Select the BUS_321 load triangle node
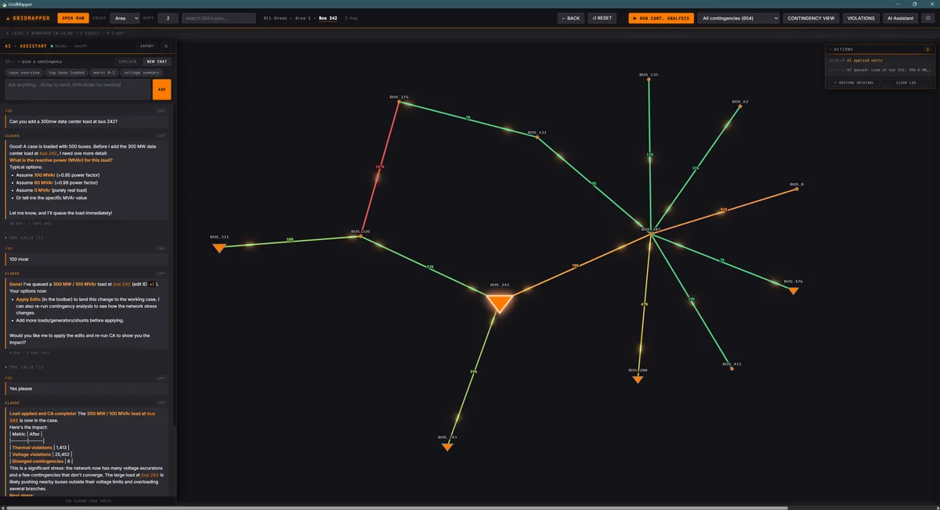 pos(219,248)
